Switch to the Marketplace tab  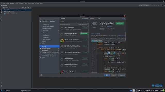pyautogui.click(x=85, y=19)
